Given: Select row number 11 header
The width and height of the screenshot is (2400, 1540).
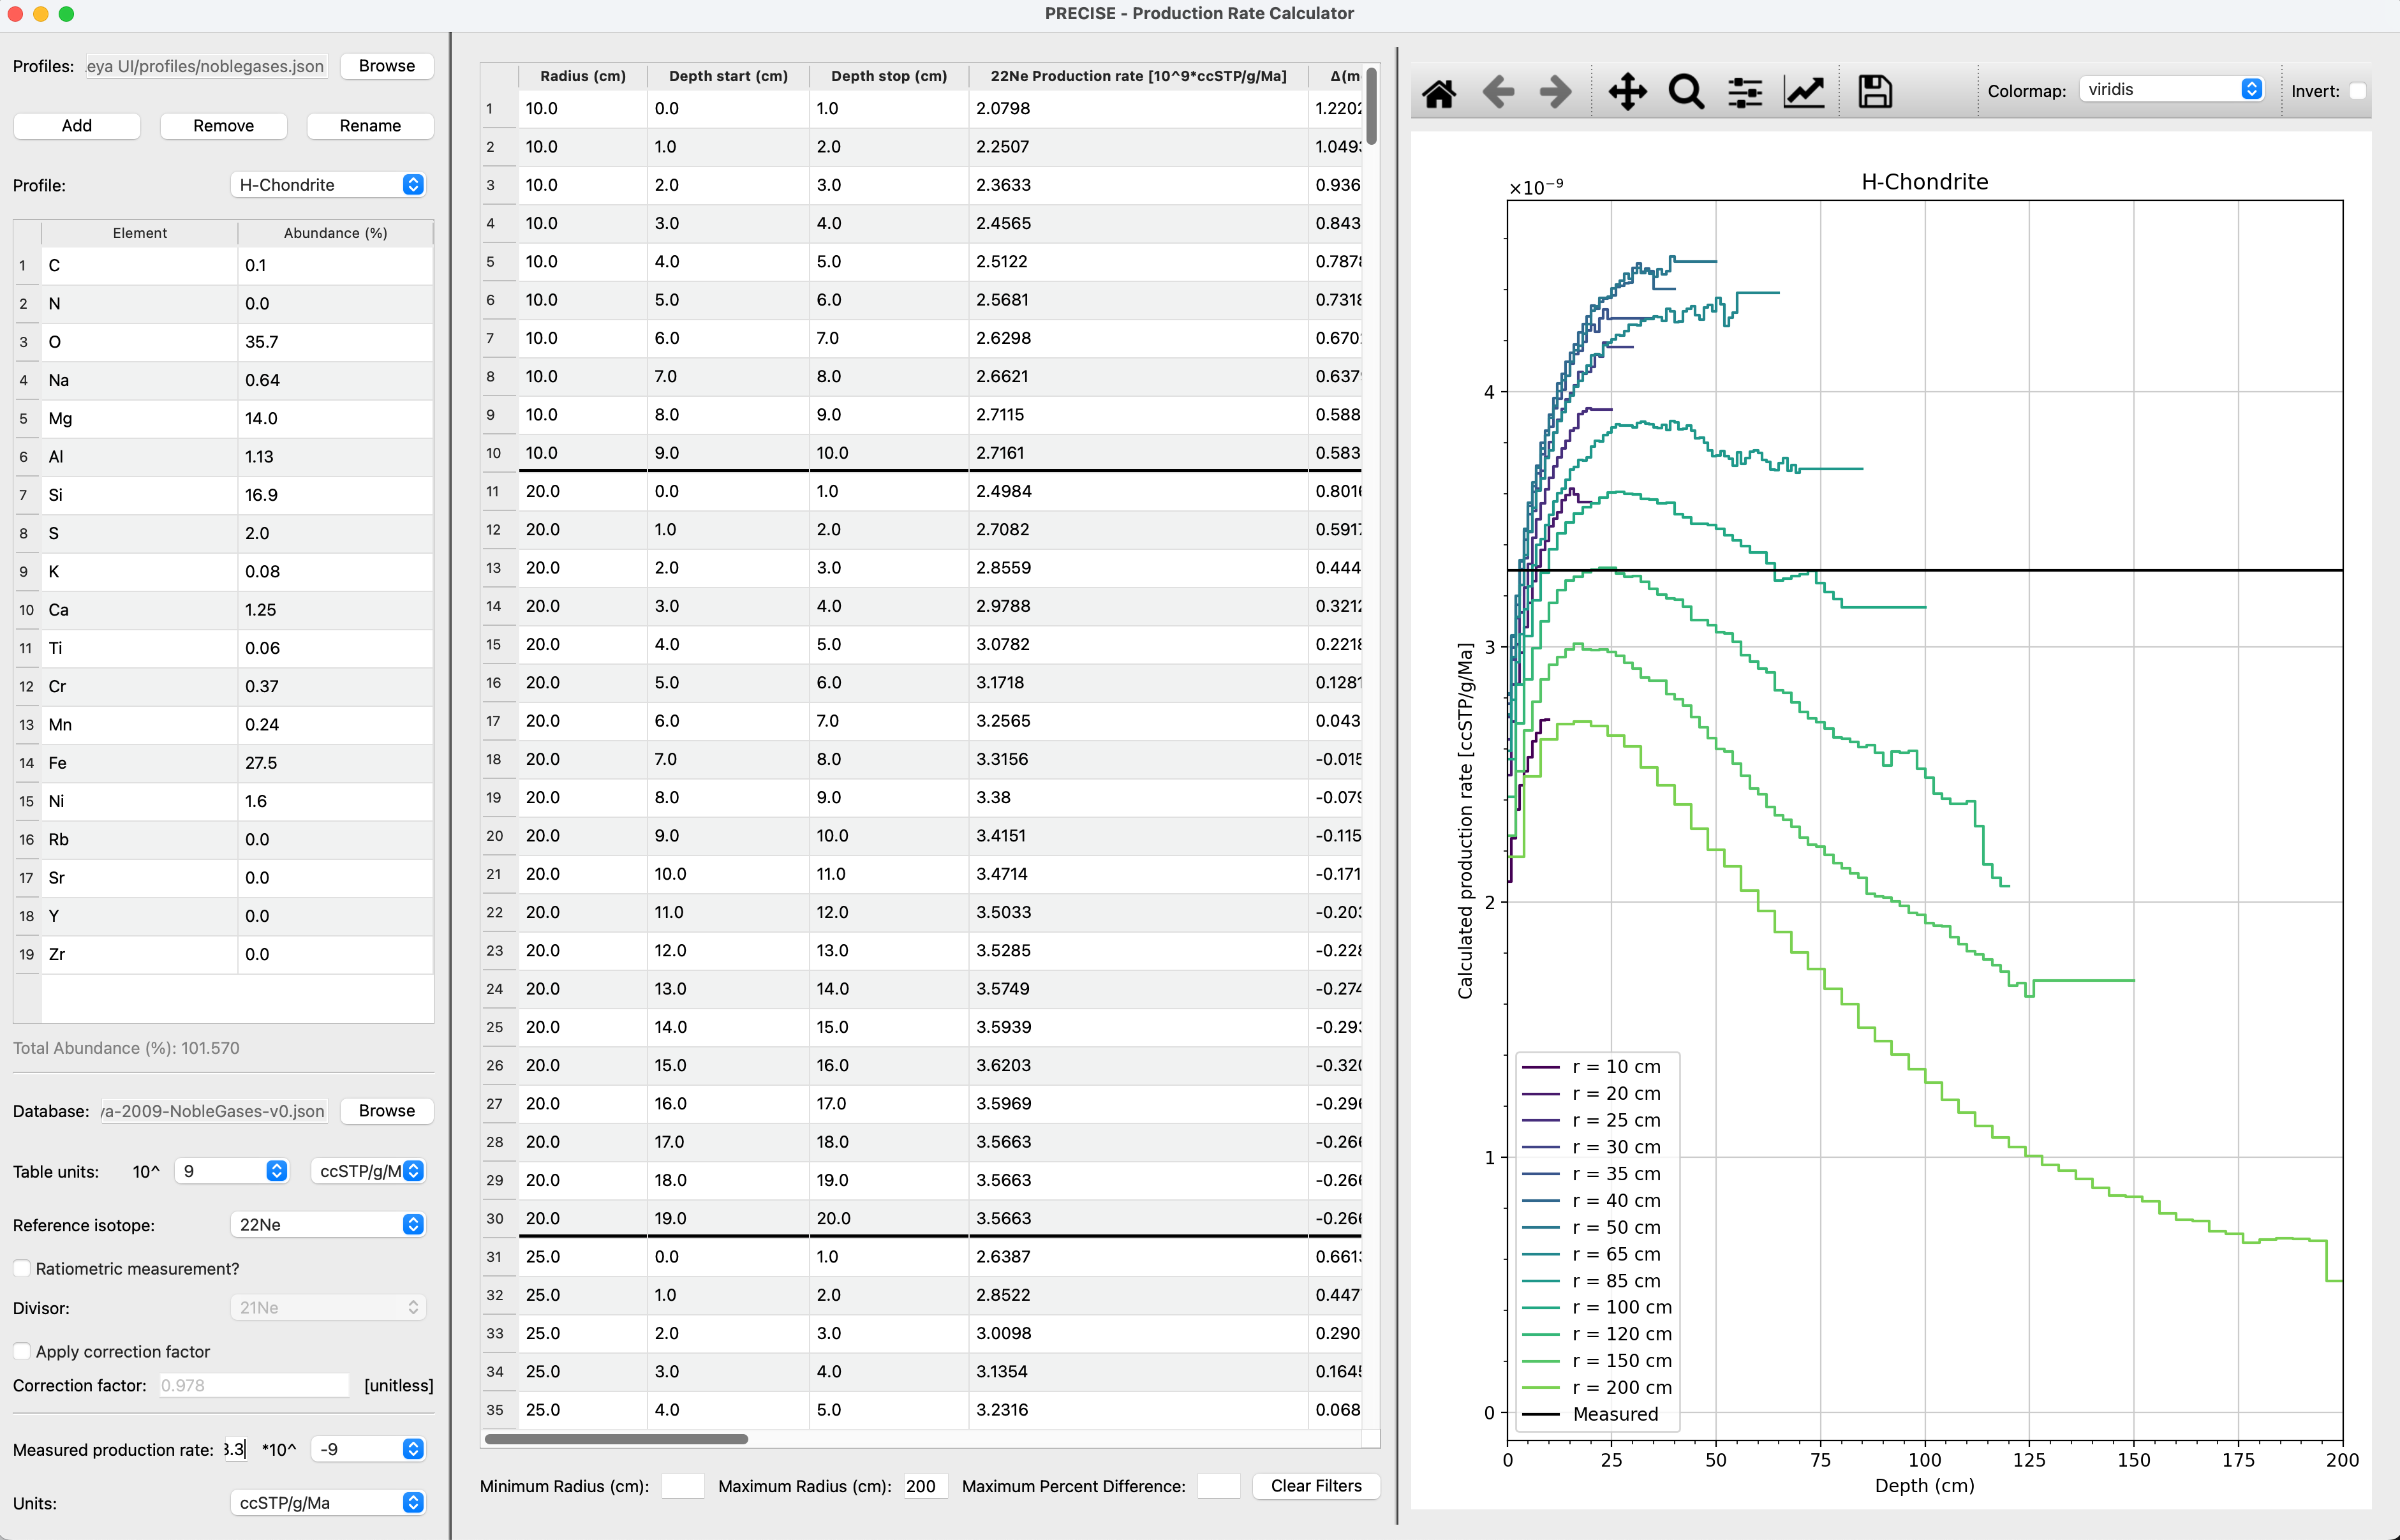Looking at the screenshot, I should pyautogui.click(x=499, y=491).
